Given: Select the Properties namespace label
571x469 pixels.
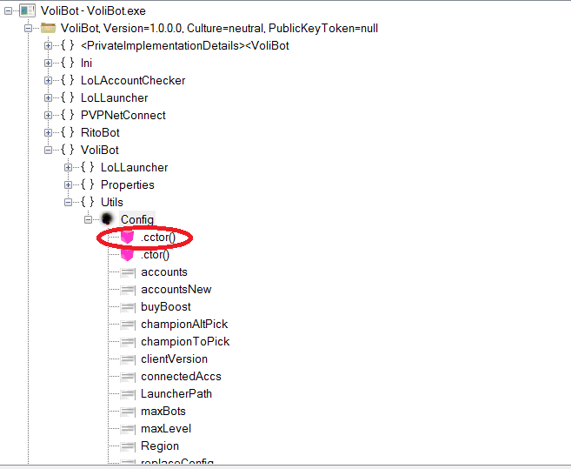Looking at the screenshot, I should (x=128, y=184).
